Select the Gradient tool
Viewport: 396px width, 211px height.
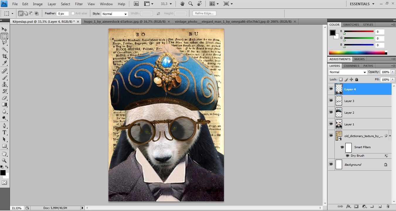click(4, 105)
